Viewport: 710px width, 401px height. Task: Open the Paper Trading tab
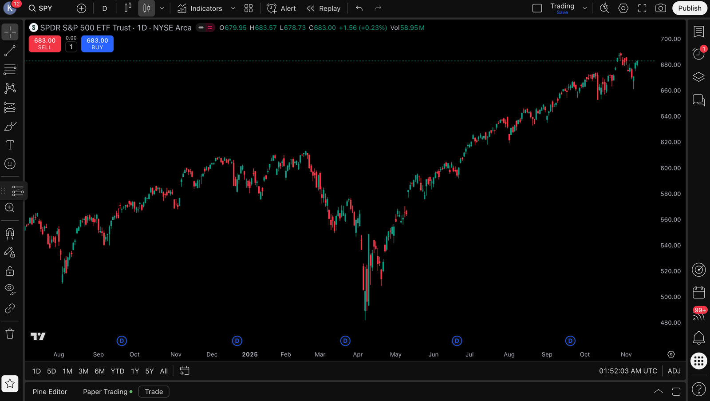(x=105, y=392)
